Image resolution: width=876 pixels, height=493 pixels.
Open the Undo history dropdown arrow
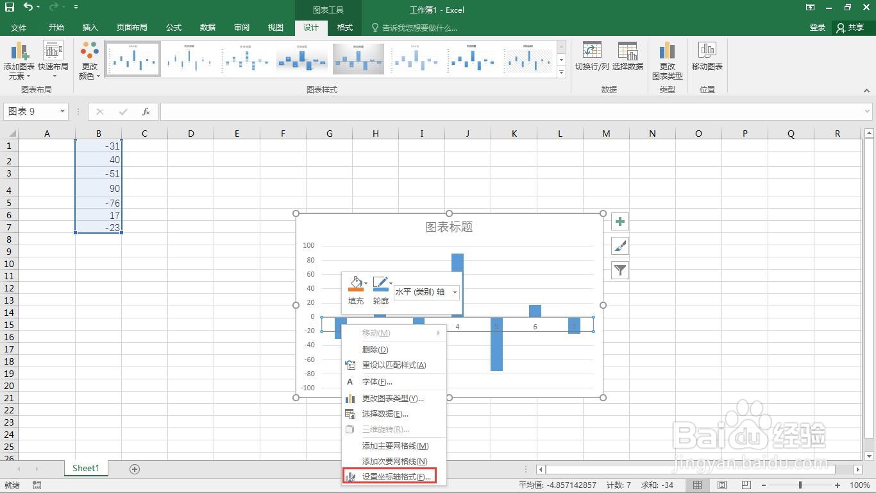pyautogui.click(x=38, y=7)
